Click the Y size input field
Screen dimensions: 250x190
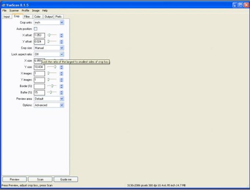coord(39,67)
